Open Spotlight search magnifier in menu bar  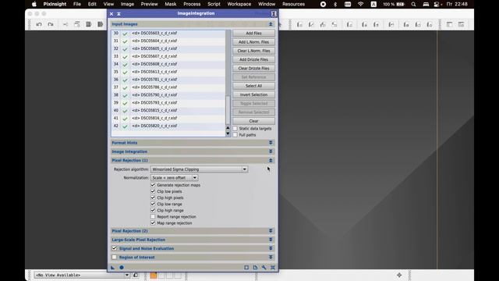(413, 4)
